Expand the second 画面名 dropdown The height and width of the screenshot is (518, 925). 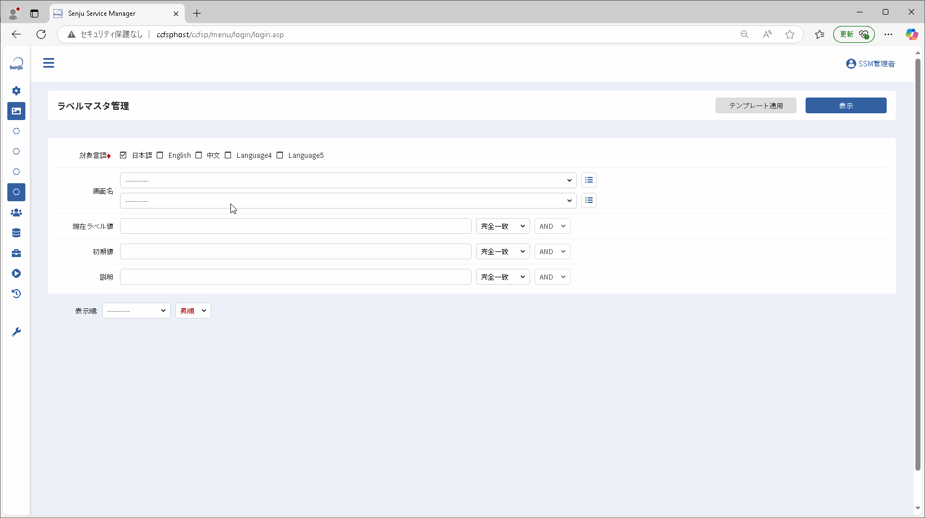348,201
